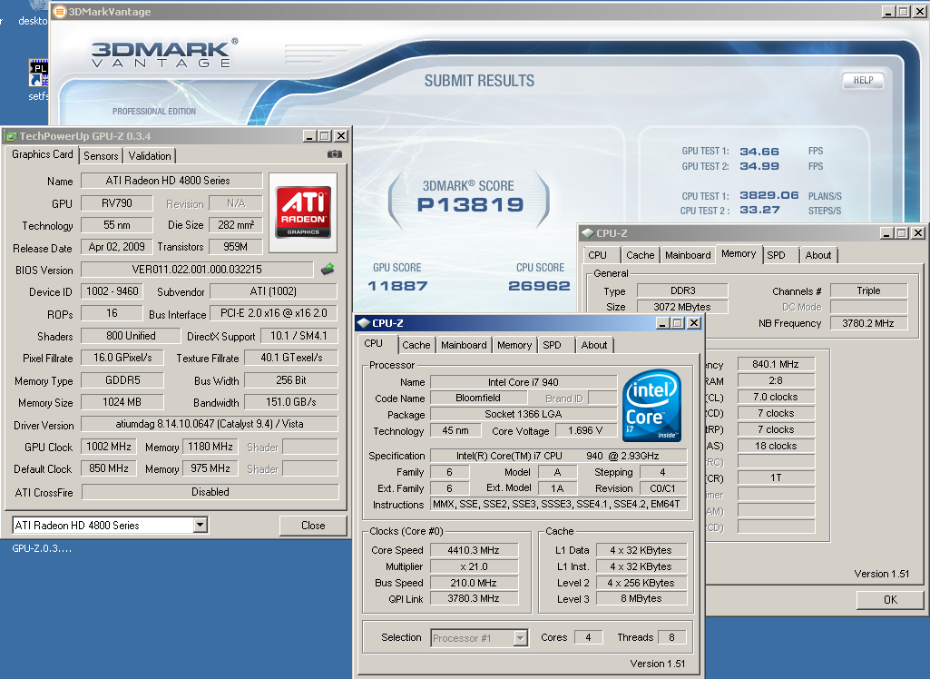Click the Intel Core i7 logo in CPU-Z
The height and width of the screenshot is (679, 930).
(651, 406)
